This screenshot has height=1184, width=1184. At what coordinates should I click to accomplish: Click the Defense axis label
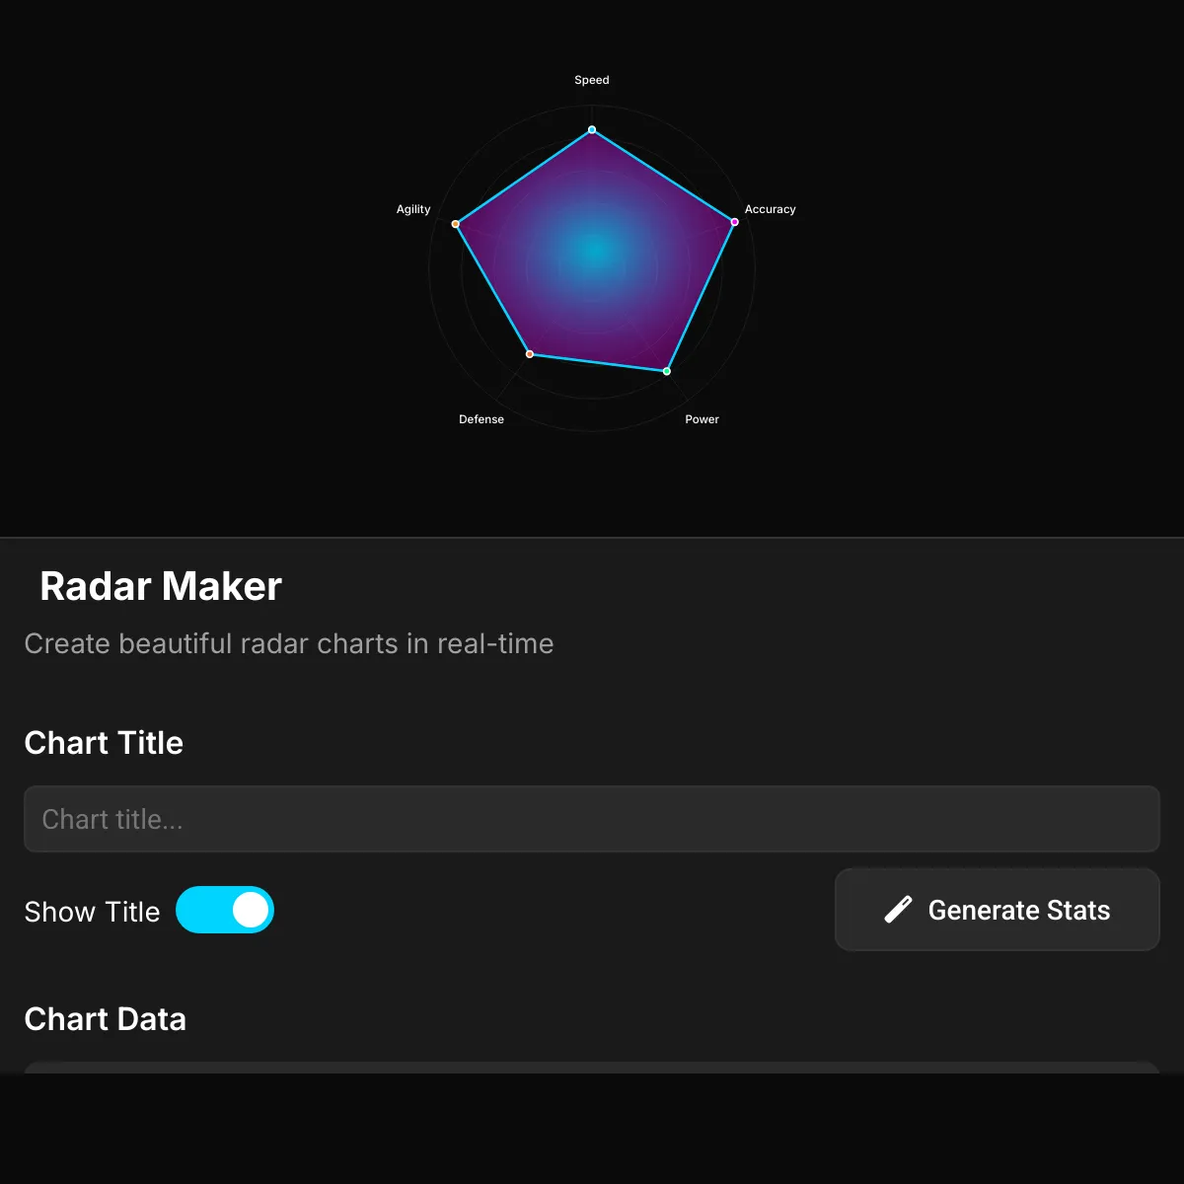click(481, 419)
